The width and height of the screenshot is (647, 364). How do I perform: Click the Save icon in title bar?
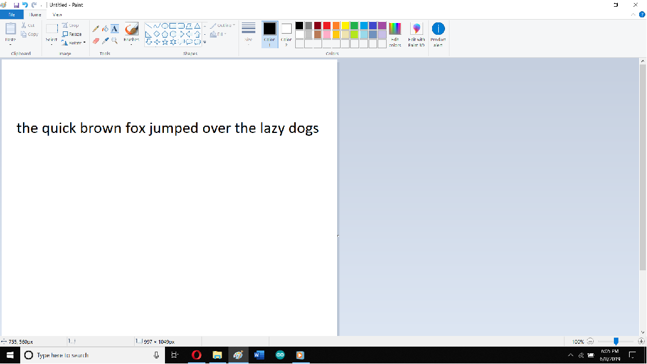16,5
